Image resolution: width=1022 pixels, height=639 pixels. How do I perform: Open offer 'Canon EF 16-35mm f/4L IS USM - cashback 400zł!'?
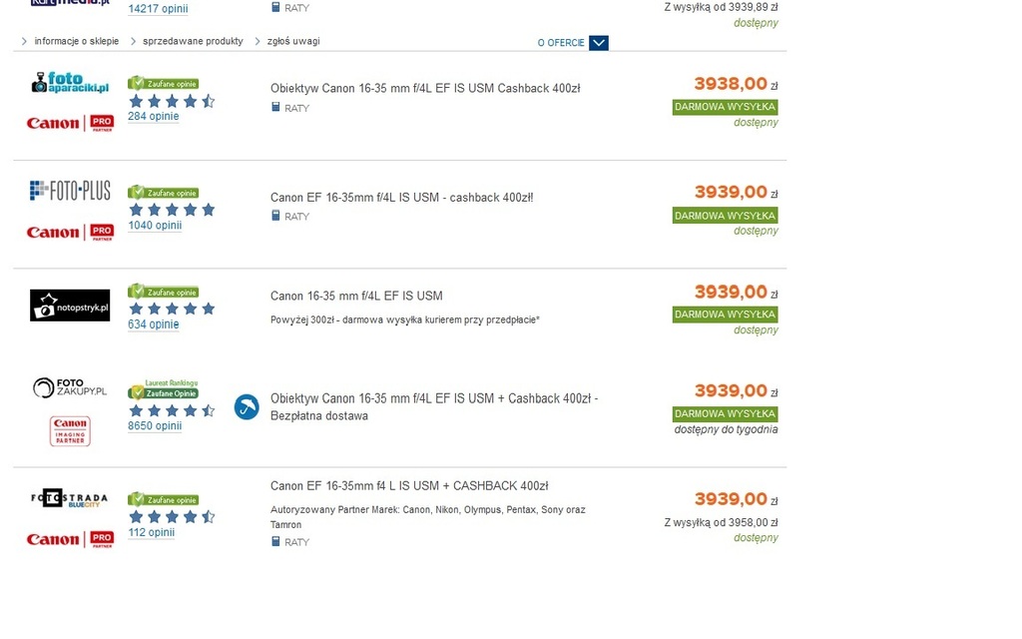tap(401, 198)
